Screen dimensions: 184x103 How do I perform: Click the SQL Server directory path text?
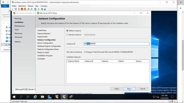[x=109, y=52]
